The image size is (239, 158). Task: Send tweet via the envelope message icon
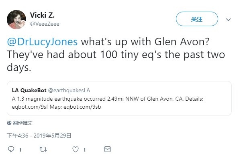click(108, 149)
